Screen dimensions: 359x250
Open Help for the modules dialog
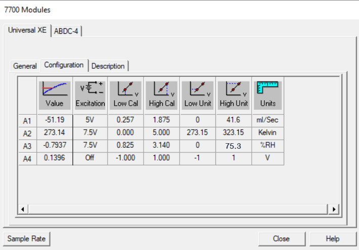tap(332, 239)
